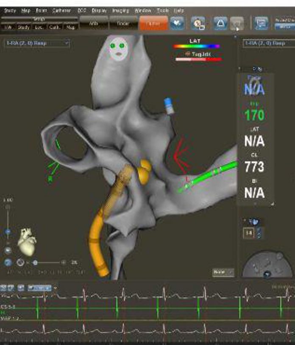Open the Imaging menu
Image resolution: width=295 pixels, height=345 pixels.
[x=120, y=10]
